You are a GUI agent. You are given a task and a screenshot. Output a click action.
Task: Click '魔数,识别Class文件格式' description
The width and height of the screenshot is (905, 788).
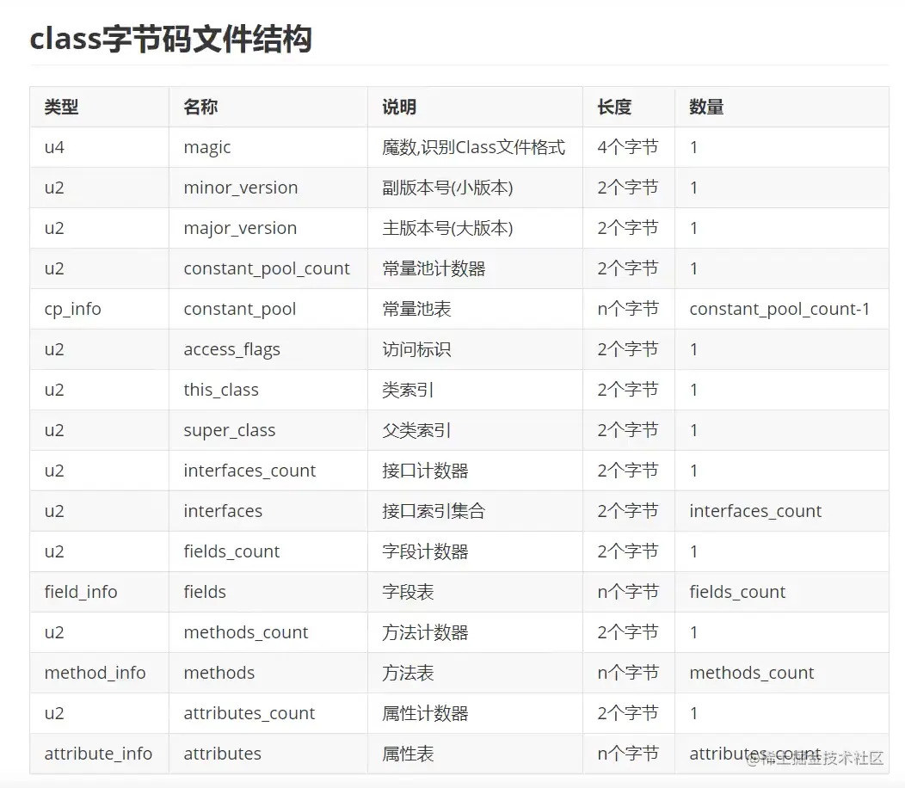pyautogui.click(x=473, y=147)
